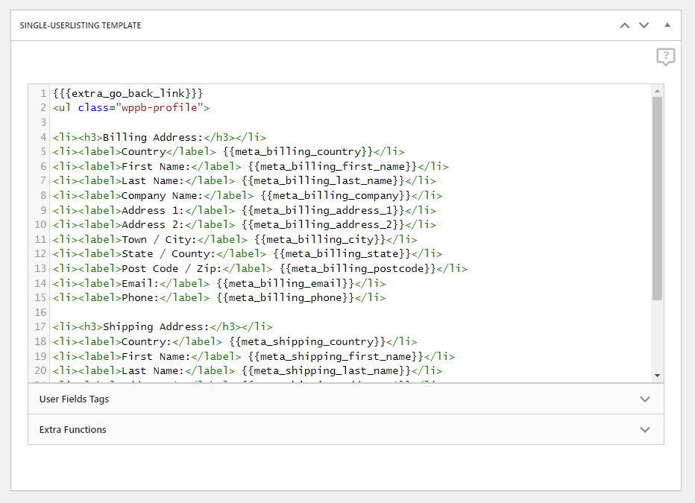
Task: Click the {{meta_shipping_first_name}} tag
Action: point(336,356)
